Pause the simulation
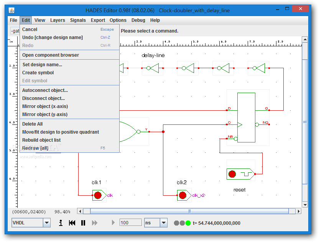Viewport: 319px width, 242px height. tap(83, 223)
